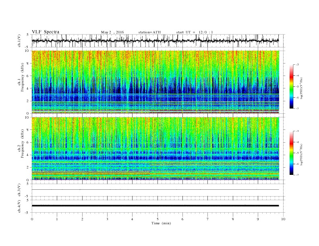The height and width of the screenshot is (246, 319).
Task: Click the bottom time axis tick label "10"
Action: tap(283, 219)
